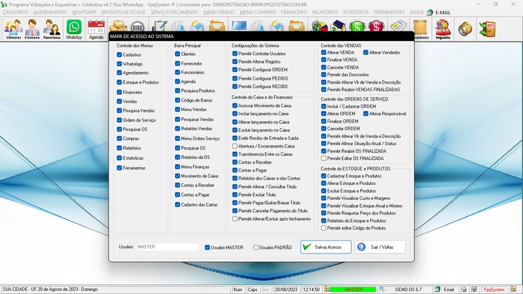Enable Permitir Editar OS FINALIZADA
The image size is (523, 294).
(x=324, y=158)
